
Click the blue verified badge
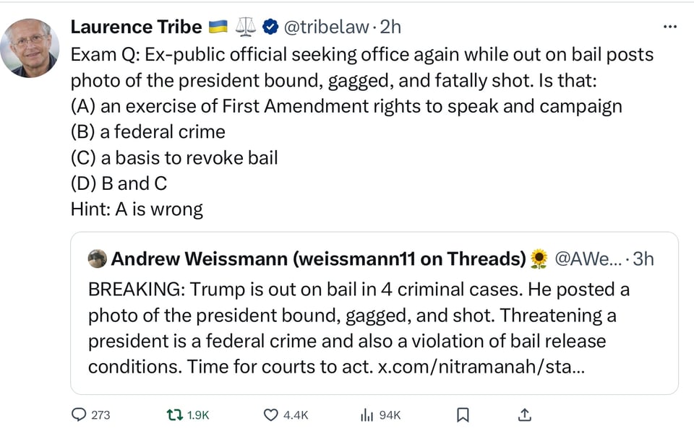tap(270, 27)
